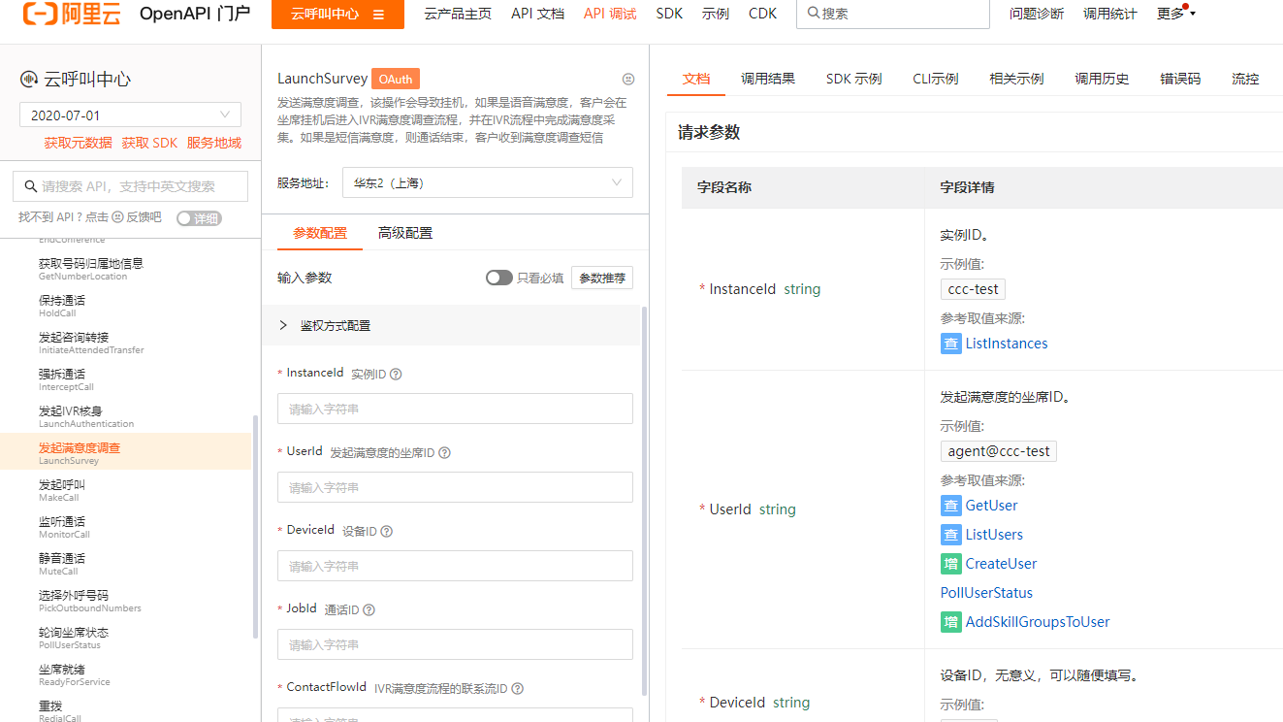Click the 增 icon beside CreateUser

[x=950, y=564]
